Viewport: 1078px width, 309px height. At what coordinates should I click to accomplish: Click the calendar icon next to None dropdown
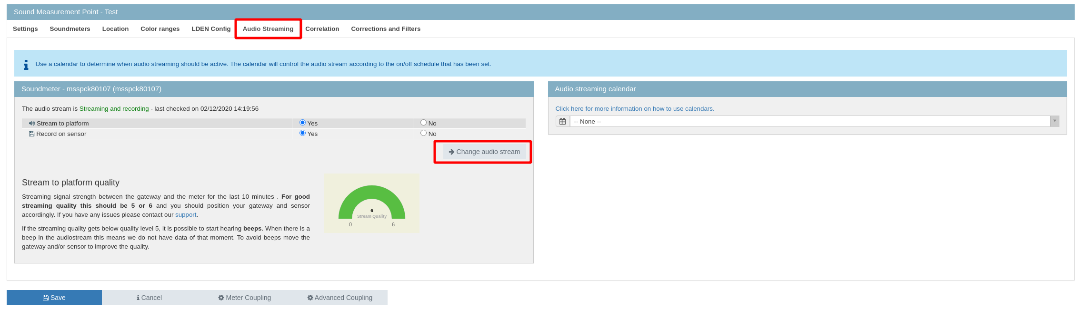pyautogui.click(x=562, y=122)
